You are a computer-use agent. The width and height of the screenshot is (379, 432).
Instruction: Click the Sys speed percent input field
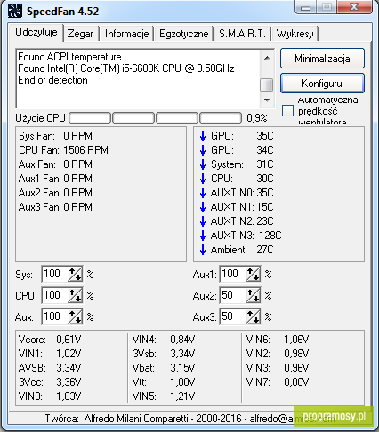click(x=55, y=274)
